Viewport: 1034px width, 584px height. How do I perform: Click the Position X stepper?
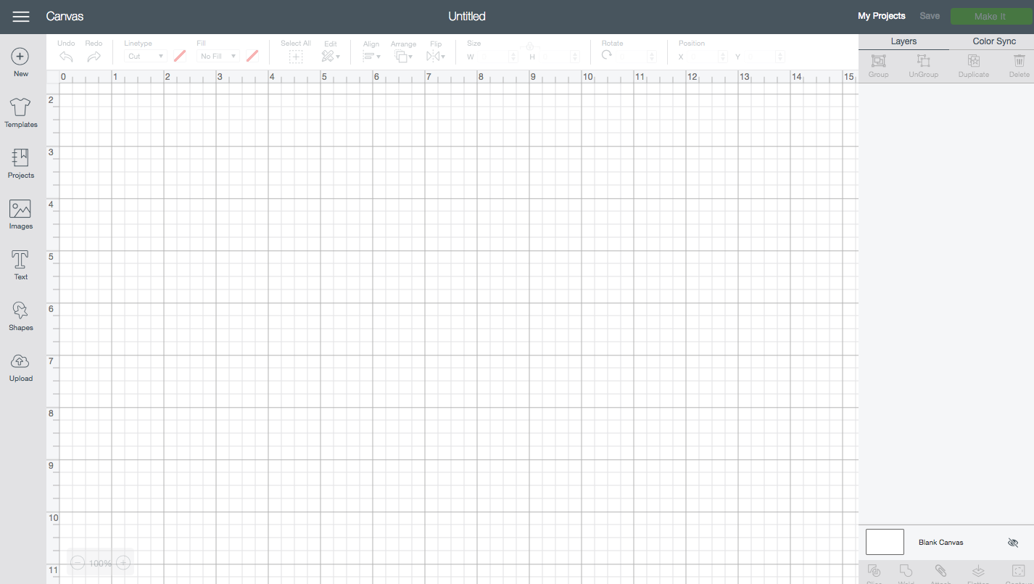click(722, 57)
